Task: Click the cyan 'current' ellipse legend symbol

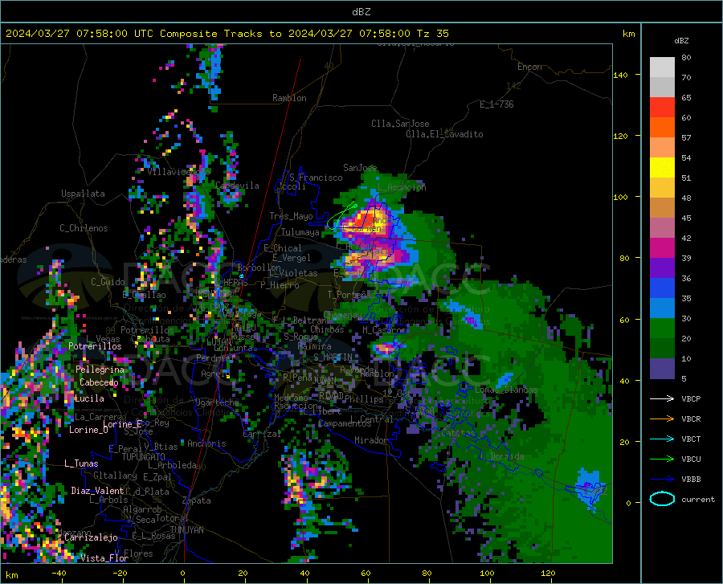Action: click(662, 499)
